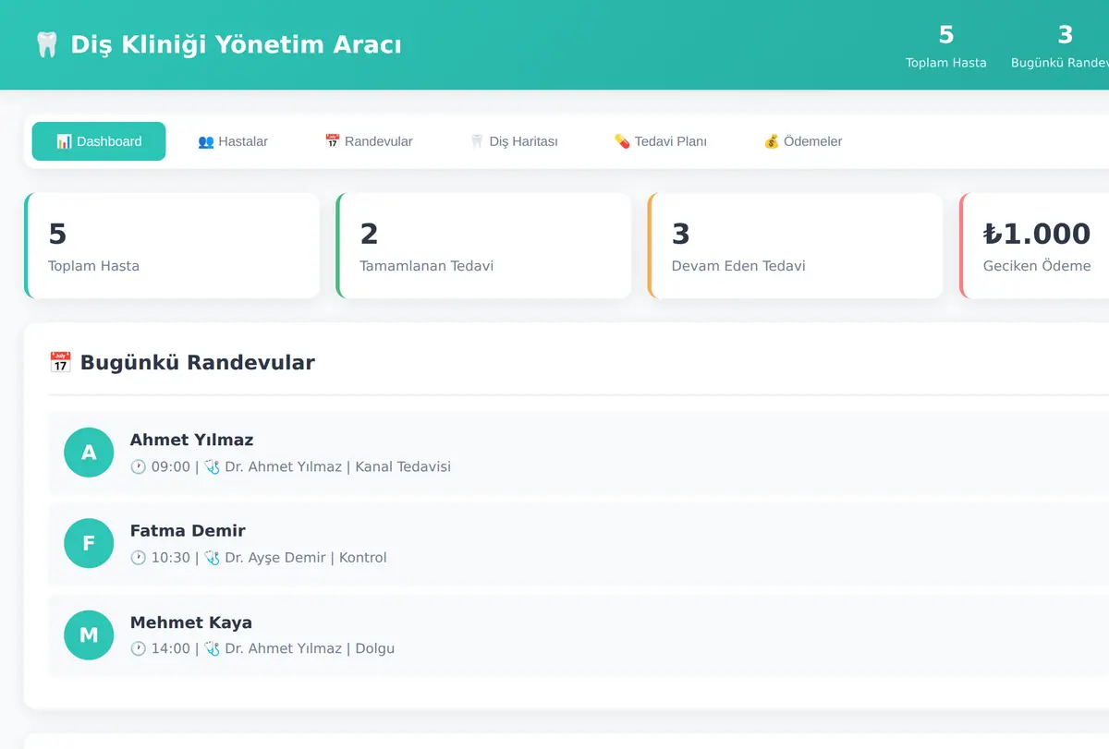1109x749 pixels.
Task: Click the Toplam Hasta stat card
Action: [172, 246]
